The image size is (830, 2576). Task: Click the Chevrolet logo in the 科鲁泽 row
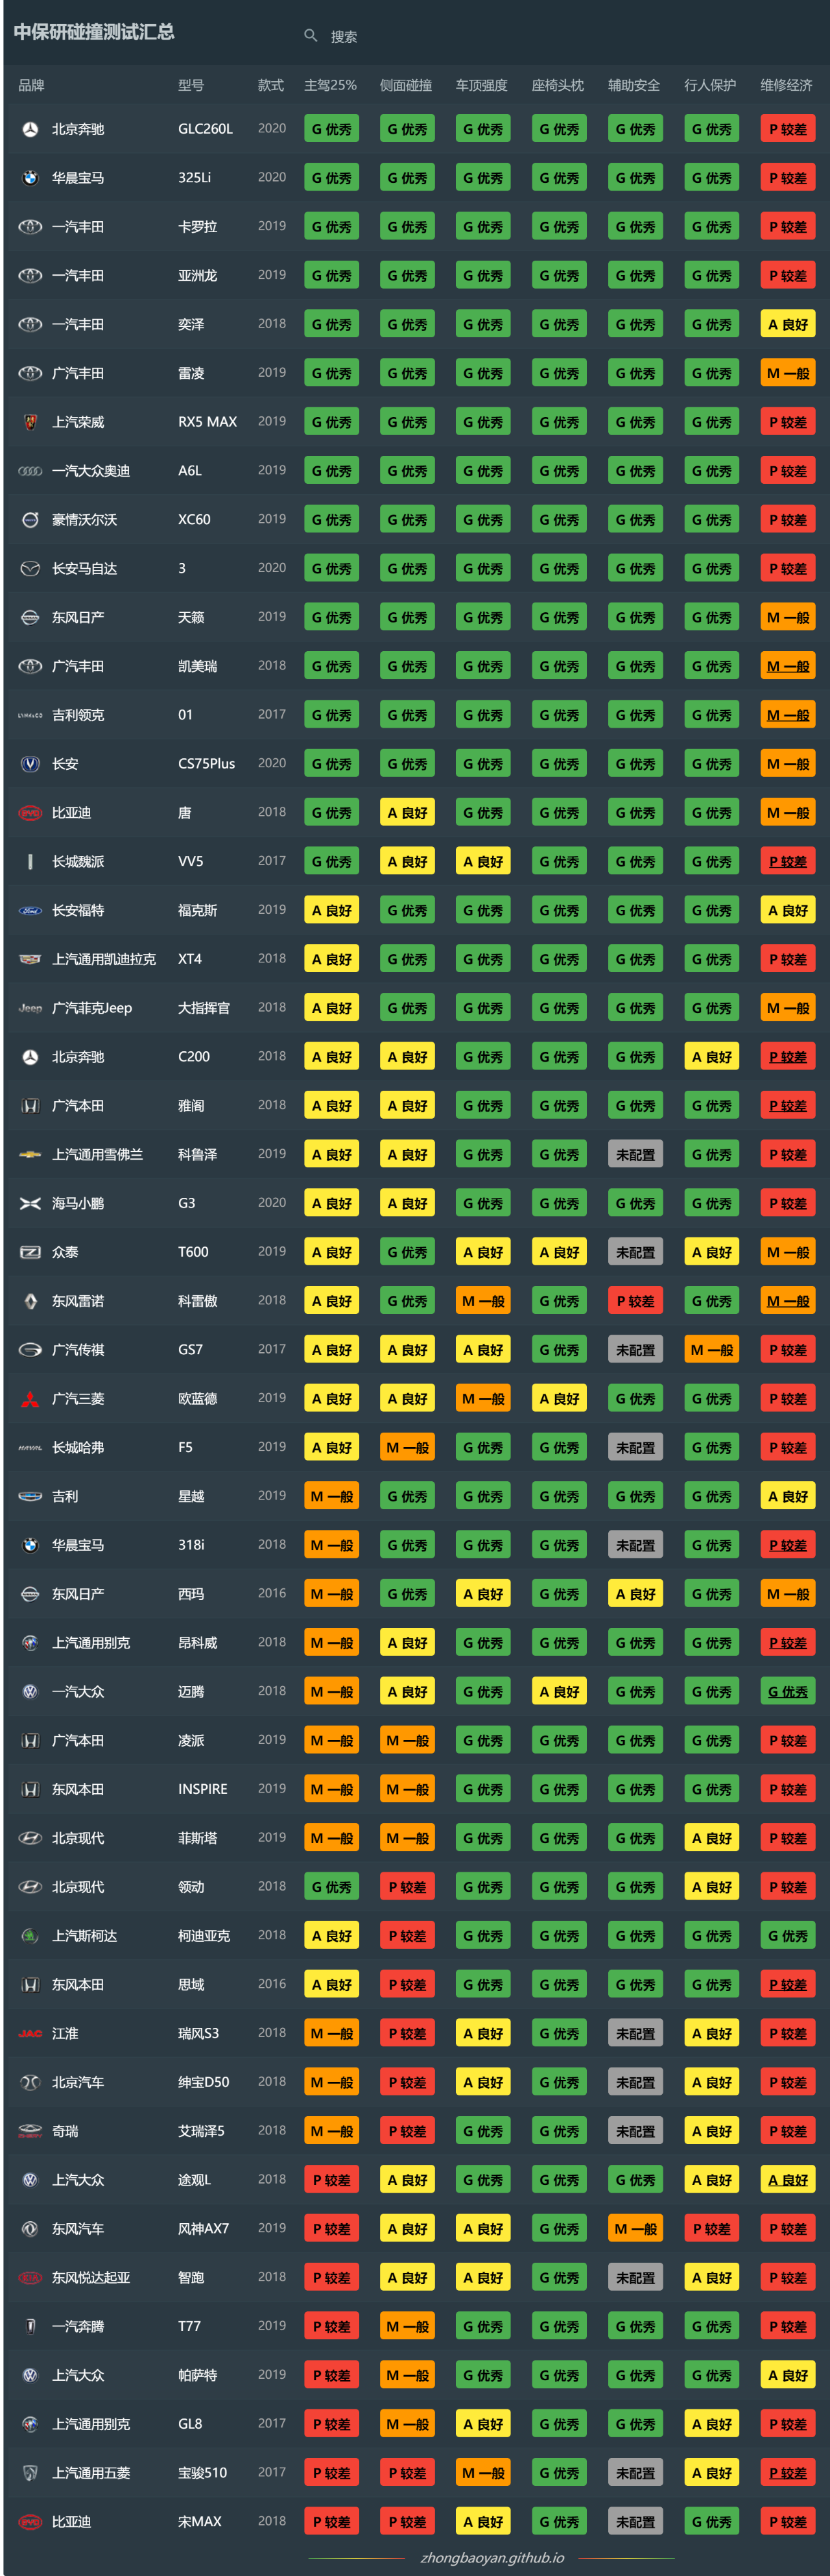30,1155
